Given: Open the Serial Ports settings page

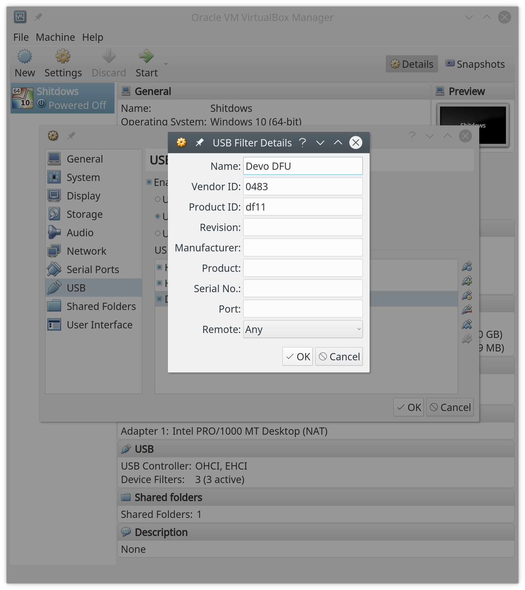Looking at the screenshot, I should point(93,269).
